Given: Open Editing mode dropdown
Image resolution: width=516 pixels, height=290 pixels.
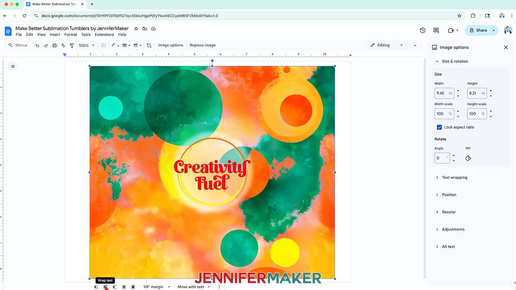Looking at the screenshot, I should coord(387,45).
